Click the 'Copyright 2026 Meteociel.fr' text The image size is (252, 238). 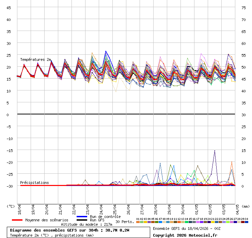[185, 235]
